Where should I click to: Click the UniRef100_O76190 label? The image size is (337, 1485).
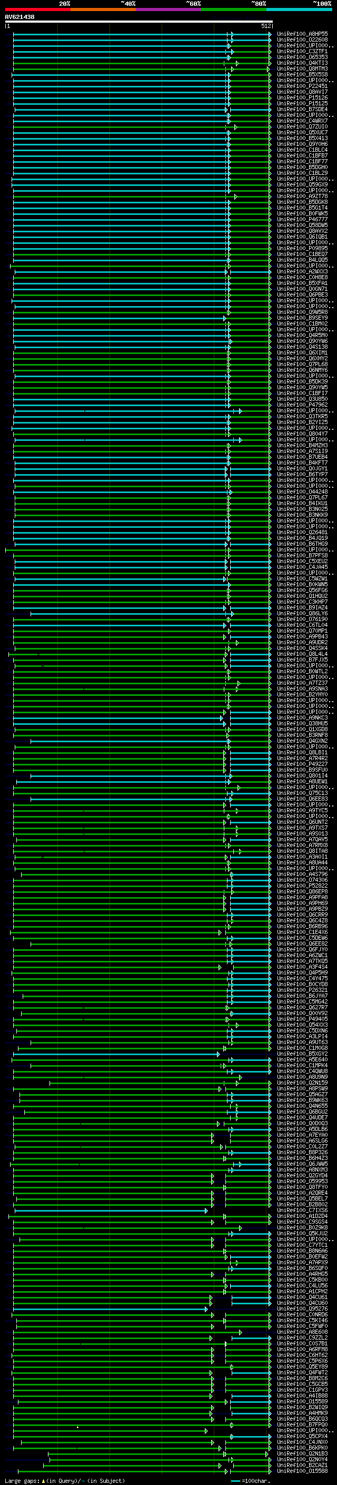(x=302, y=619)
